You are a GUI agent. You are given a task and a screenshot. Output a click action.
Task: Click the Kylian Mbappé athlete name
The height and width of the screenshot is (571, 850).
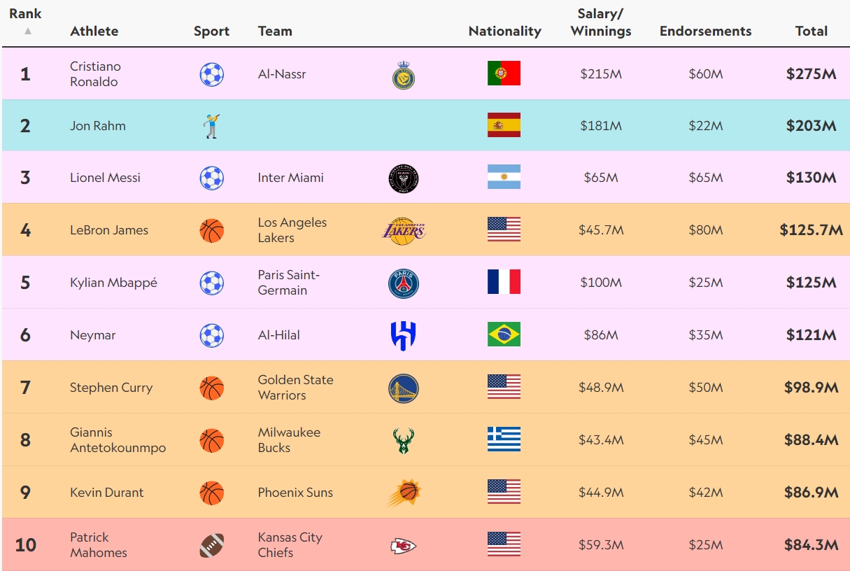tap(113, 283)
